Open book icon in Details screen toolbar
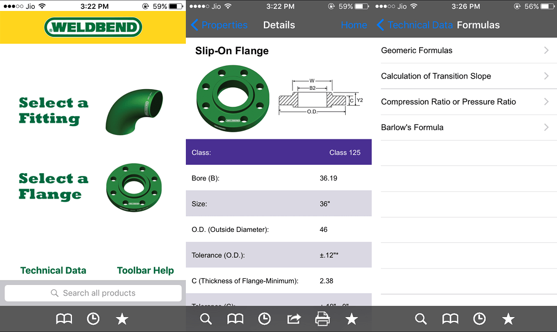 235,319
